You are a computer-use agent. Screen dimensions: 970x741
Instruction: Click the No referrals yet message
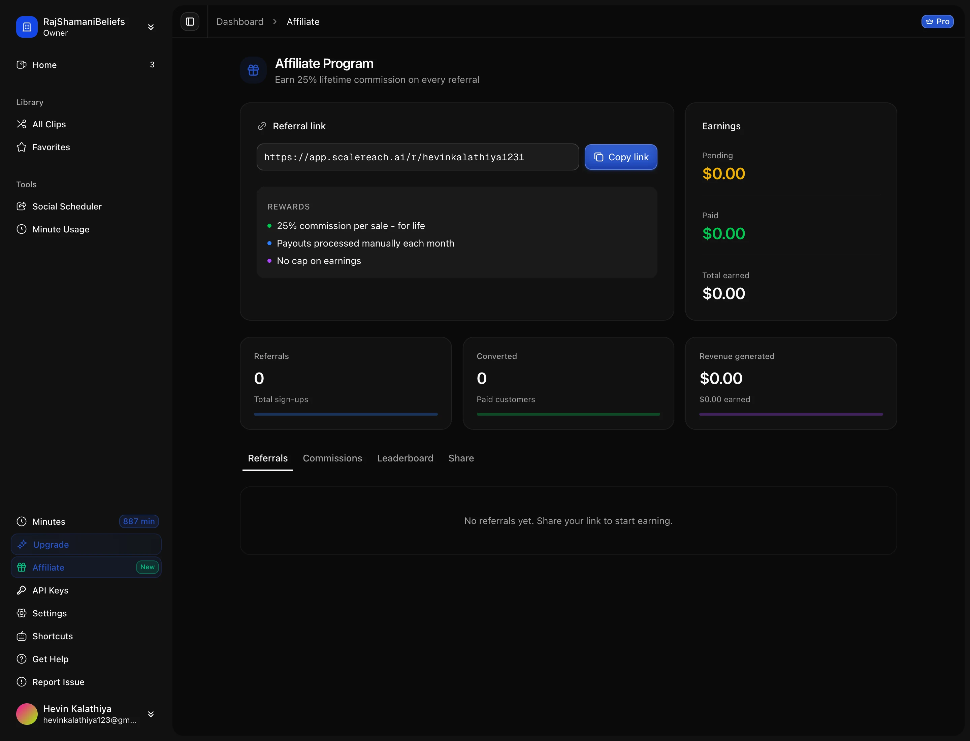568,521
